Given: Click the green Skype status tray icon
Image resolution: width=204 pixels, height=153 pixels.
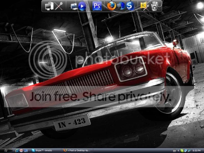Looking at the screenshot, I should tap(182, 151).
